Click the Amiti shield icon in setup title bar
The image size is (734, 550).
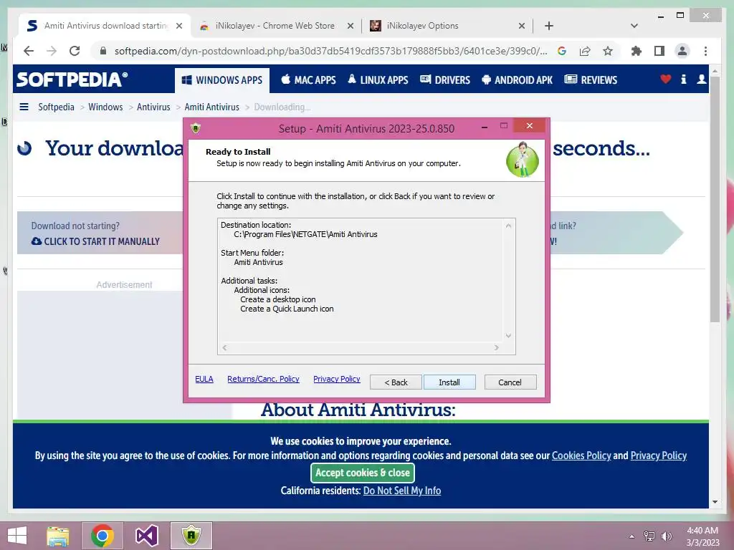(x=196, y=128)
